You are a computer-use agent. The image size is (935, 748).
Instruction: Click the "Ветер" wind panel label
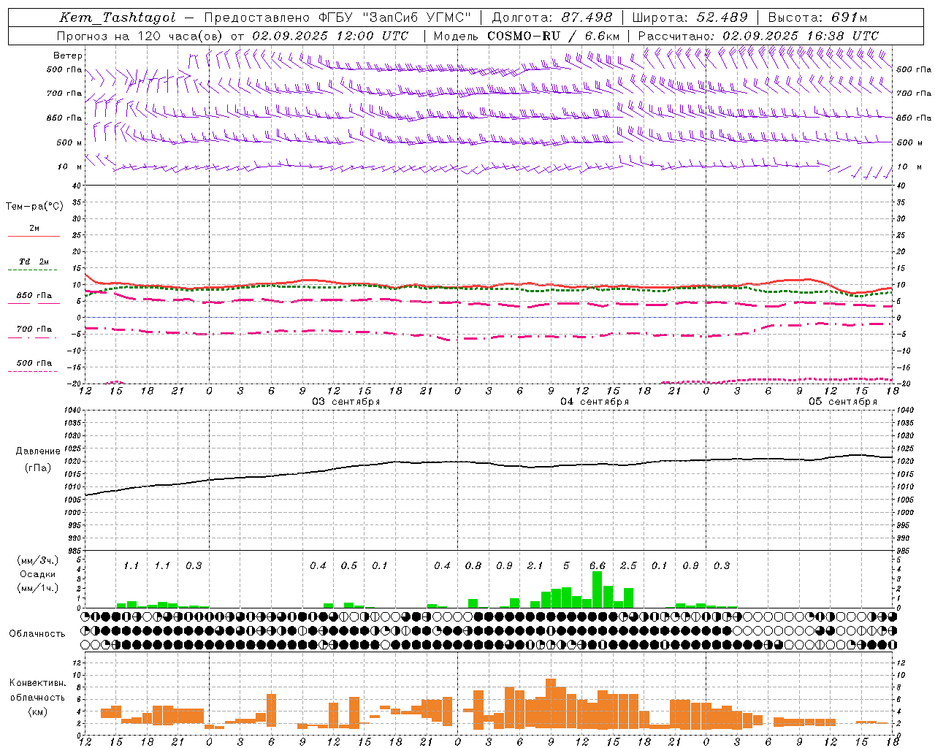(x=67, y=56)
